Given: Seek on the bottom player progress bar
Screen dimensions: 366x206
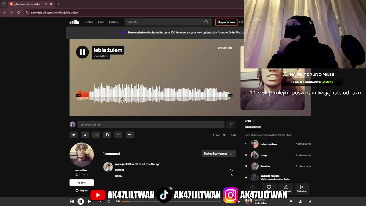Looking at the screenshot, I should tap(171, 201).
